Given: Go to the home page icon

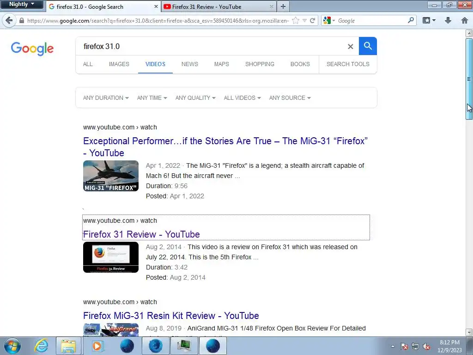Looking at the screenshot, I should 465,20.
